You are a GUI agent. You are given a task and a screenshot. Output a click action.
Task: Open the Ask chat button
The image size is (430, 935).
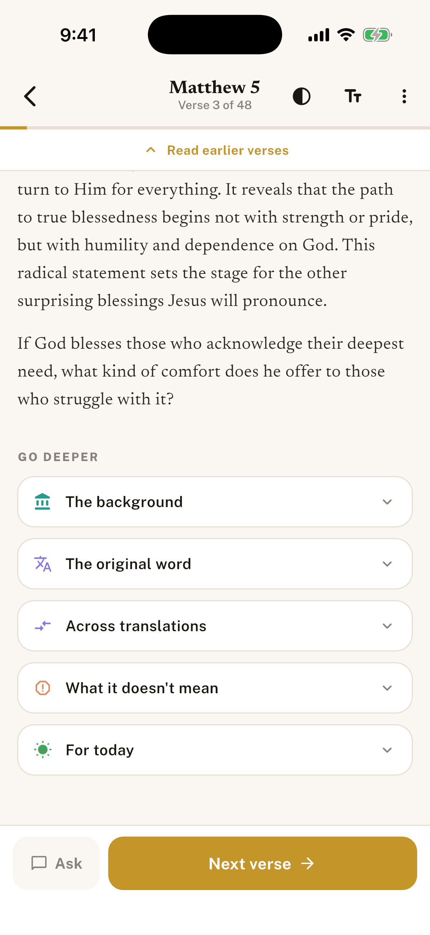click(x=56, y=863)
